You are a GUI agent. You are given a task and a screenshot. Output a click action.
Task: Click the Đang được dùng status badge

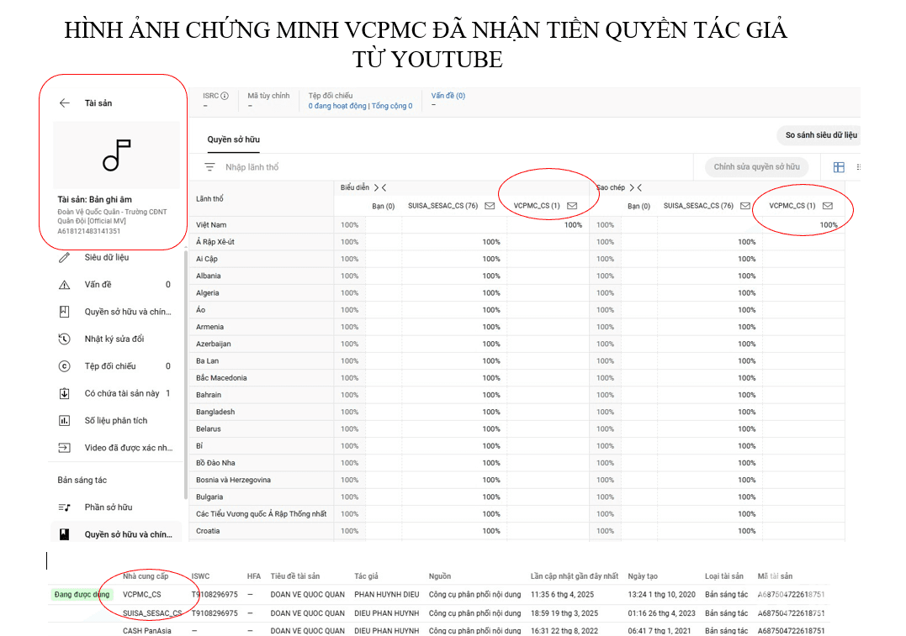coord(82,595)
